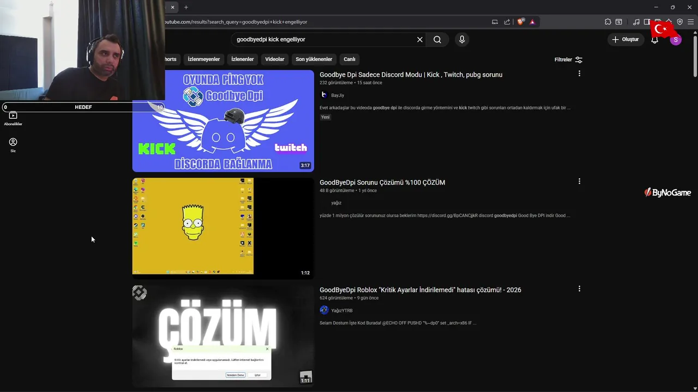Open the media control music note icon
Image resolution: width=698 pixels, height=392 pixels.
636,22
